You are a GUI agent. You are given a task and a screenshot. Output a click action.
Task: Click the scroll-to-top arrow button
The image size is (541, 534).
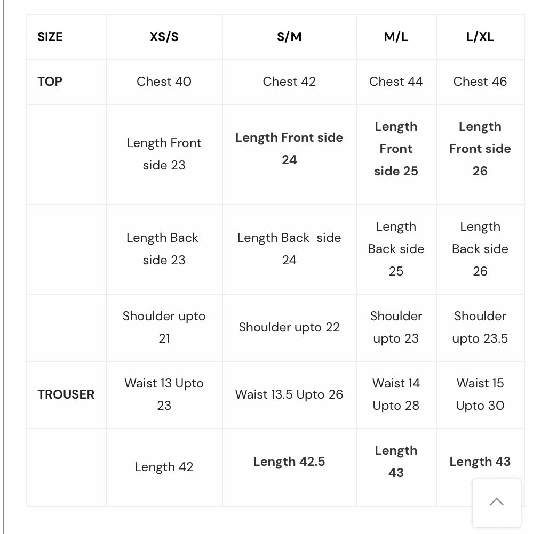(x=496, y=502)
